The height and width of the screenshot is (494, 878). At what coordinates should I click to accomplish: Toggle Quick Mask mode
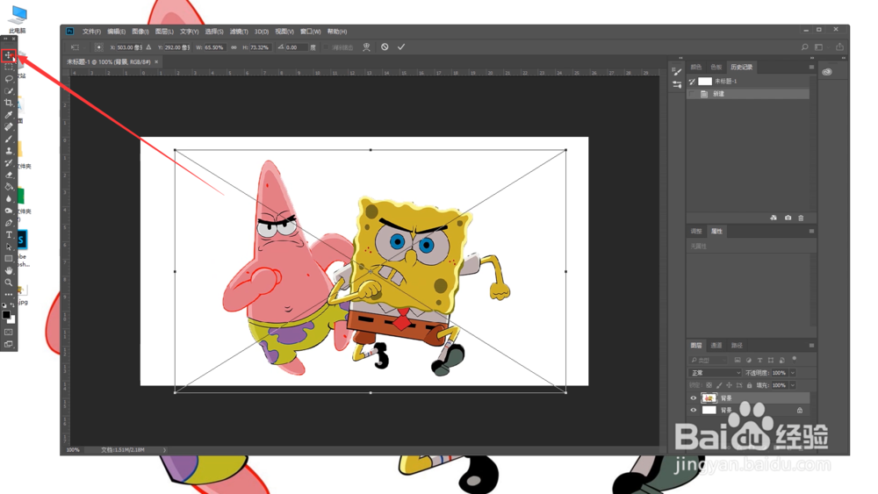click(x=9, y=333)
